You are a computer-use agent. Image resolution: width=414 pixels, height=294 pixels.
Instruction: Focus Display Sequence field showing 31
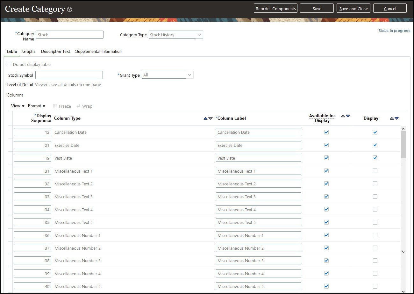(x=32, y=171)
